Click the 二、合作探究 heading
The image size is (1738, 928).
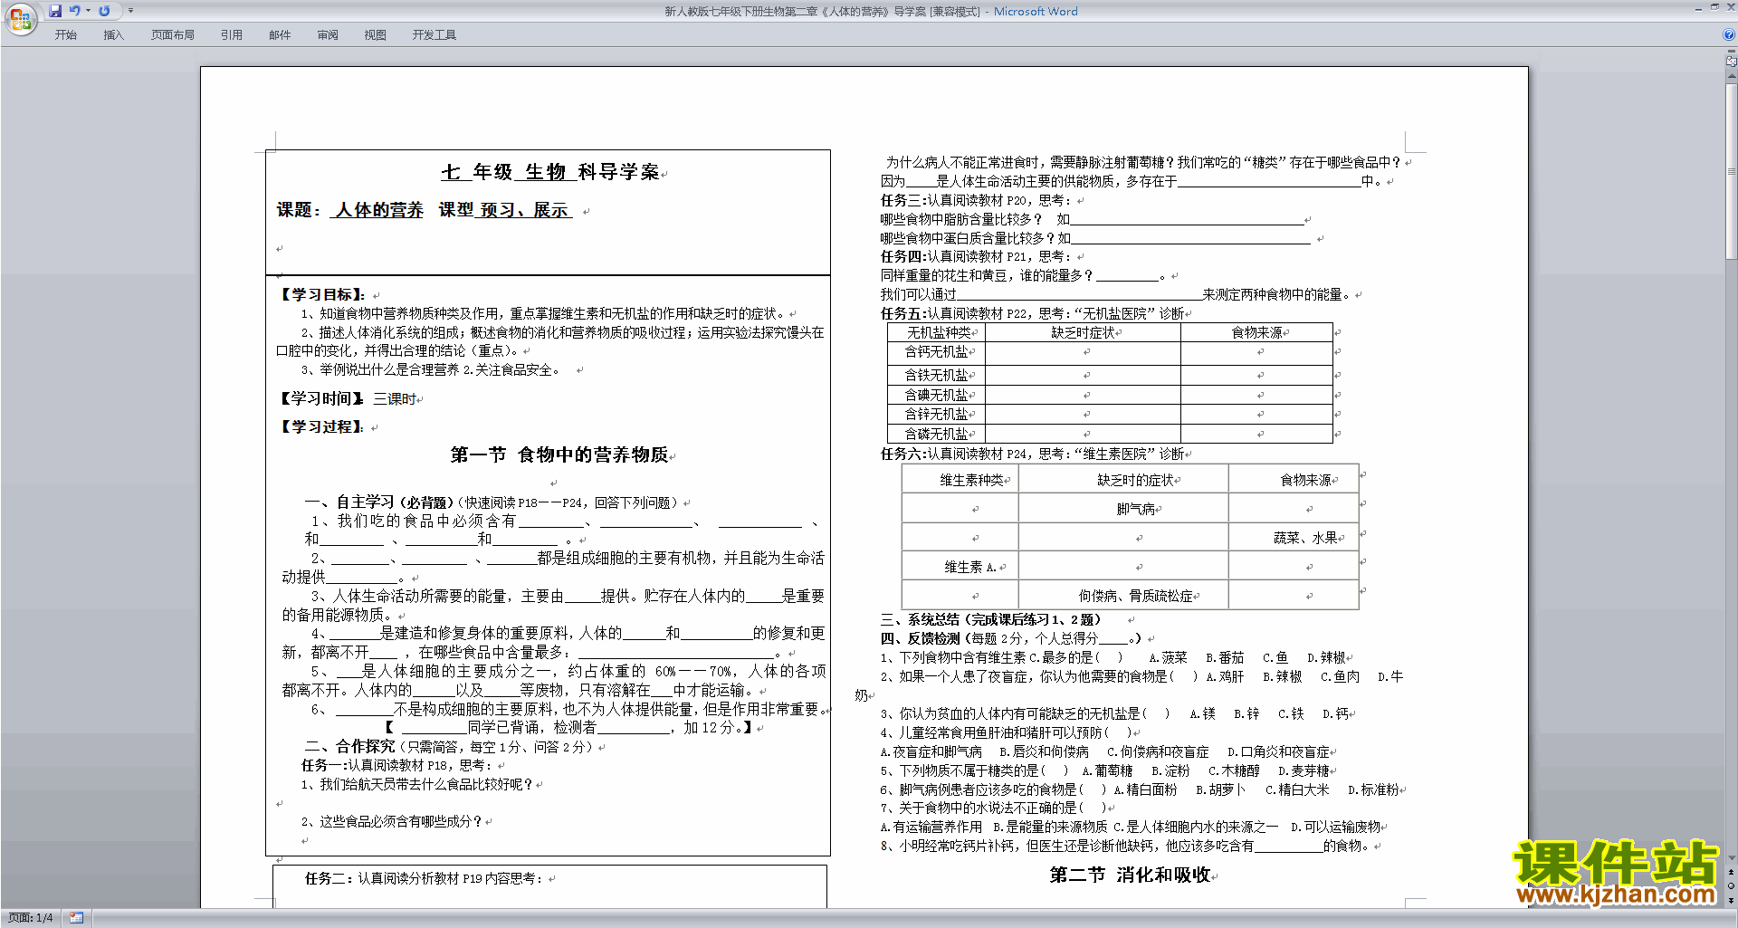(x=349, y=747)
